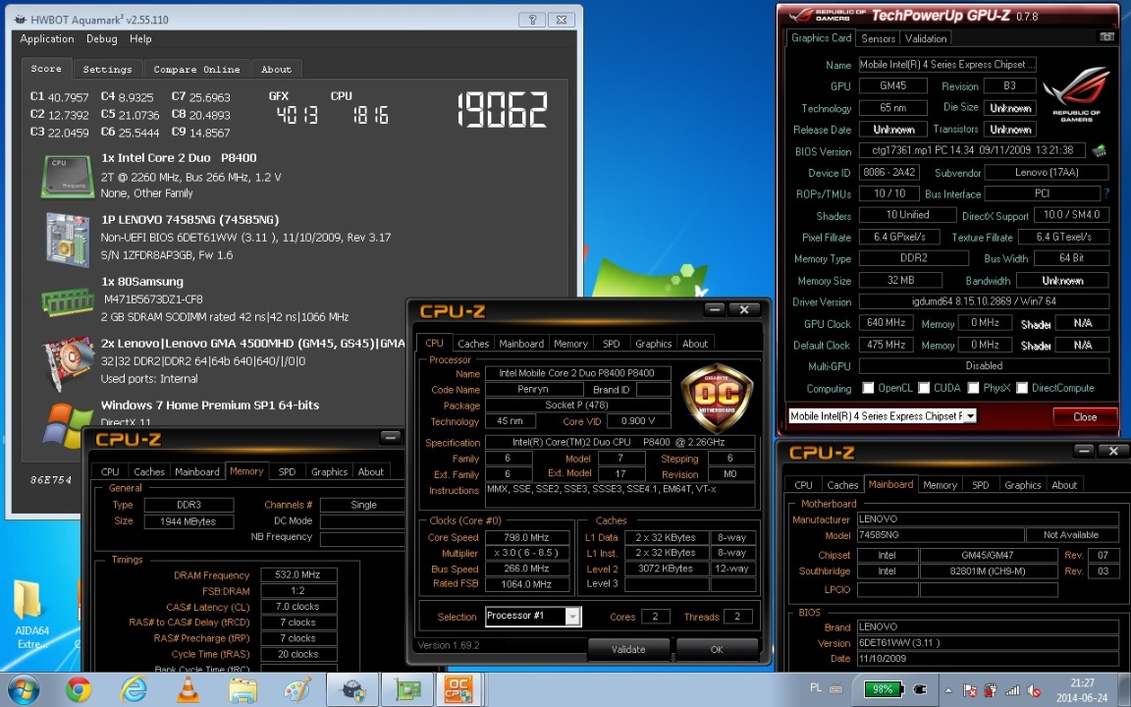
Task: Open the AIDA64 Extreme folder on desktop
Action: (29, 614)
